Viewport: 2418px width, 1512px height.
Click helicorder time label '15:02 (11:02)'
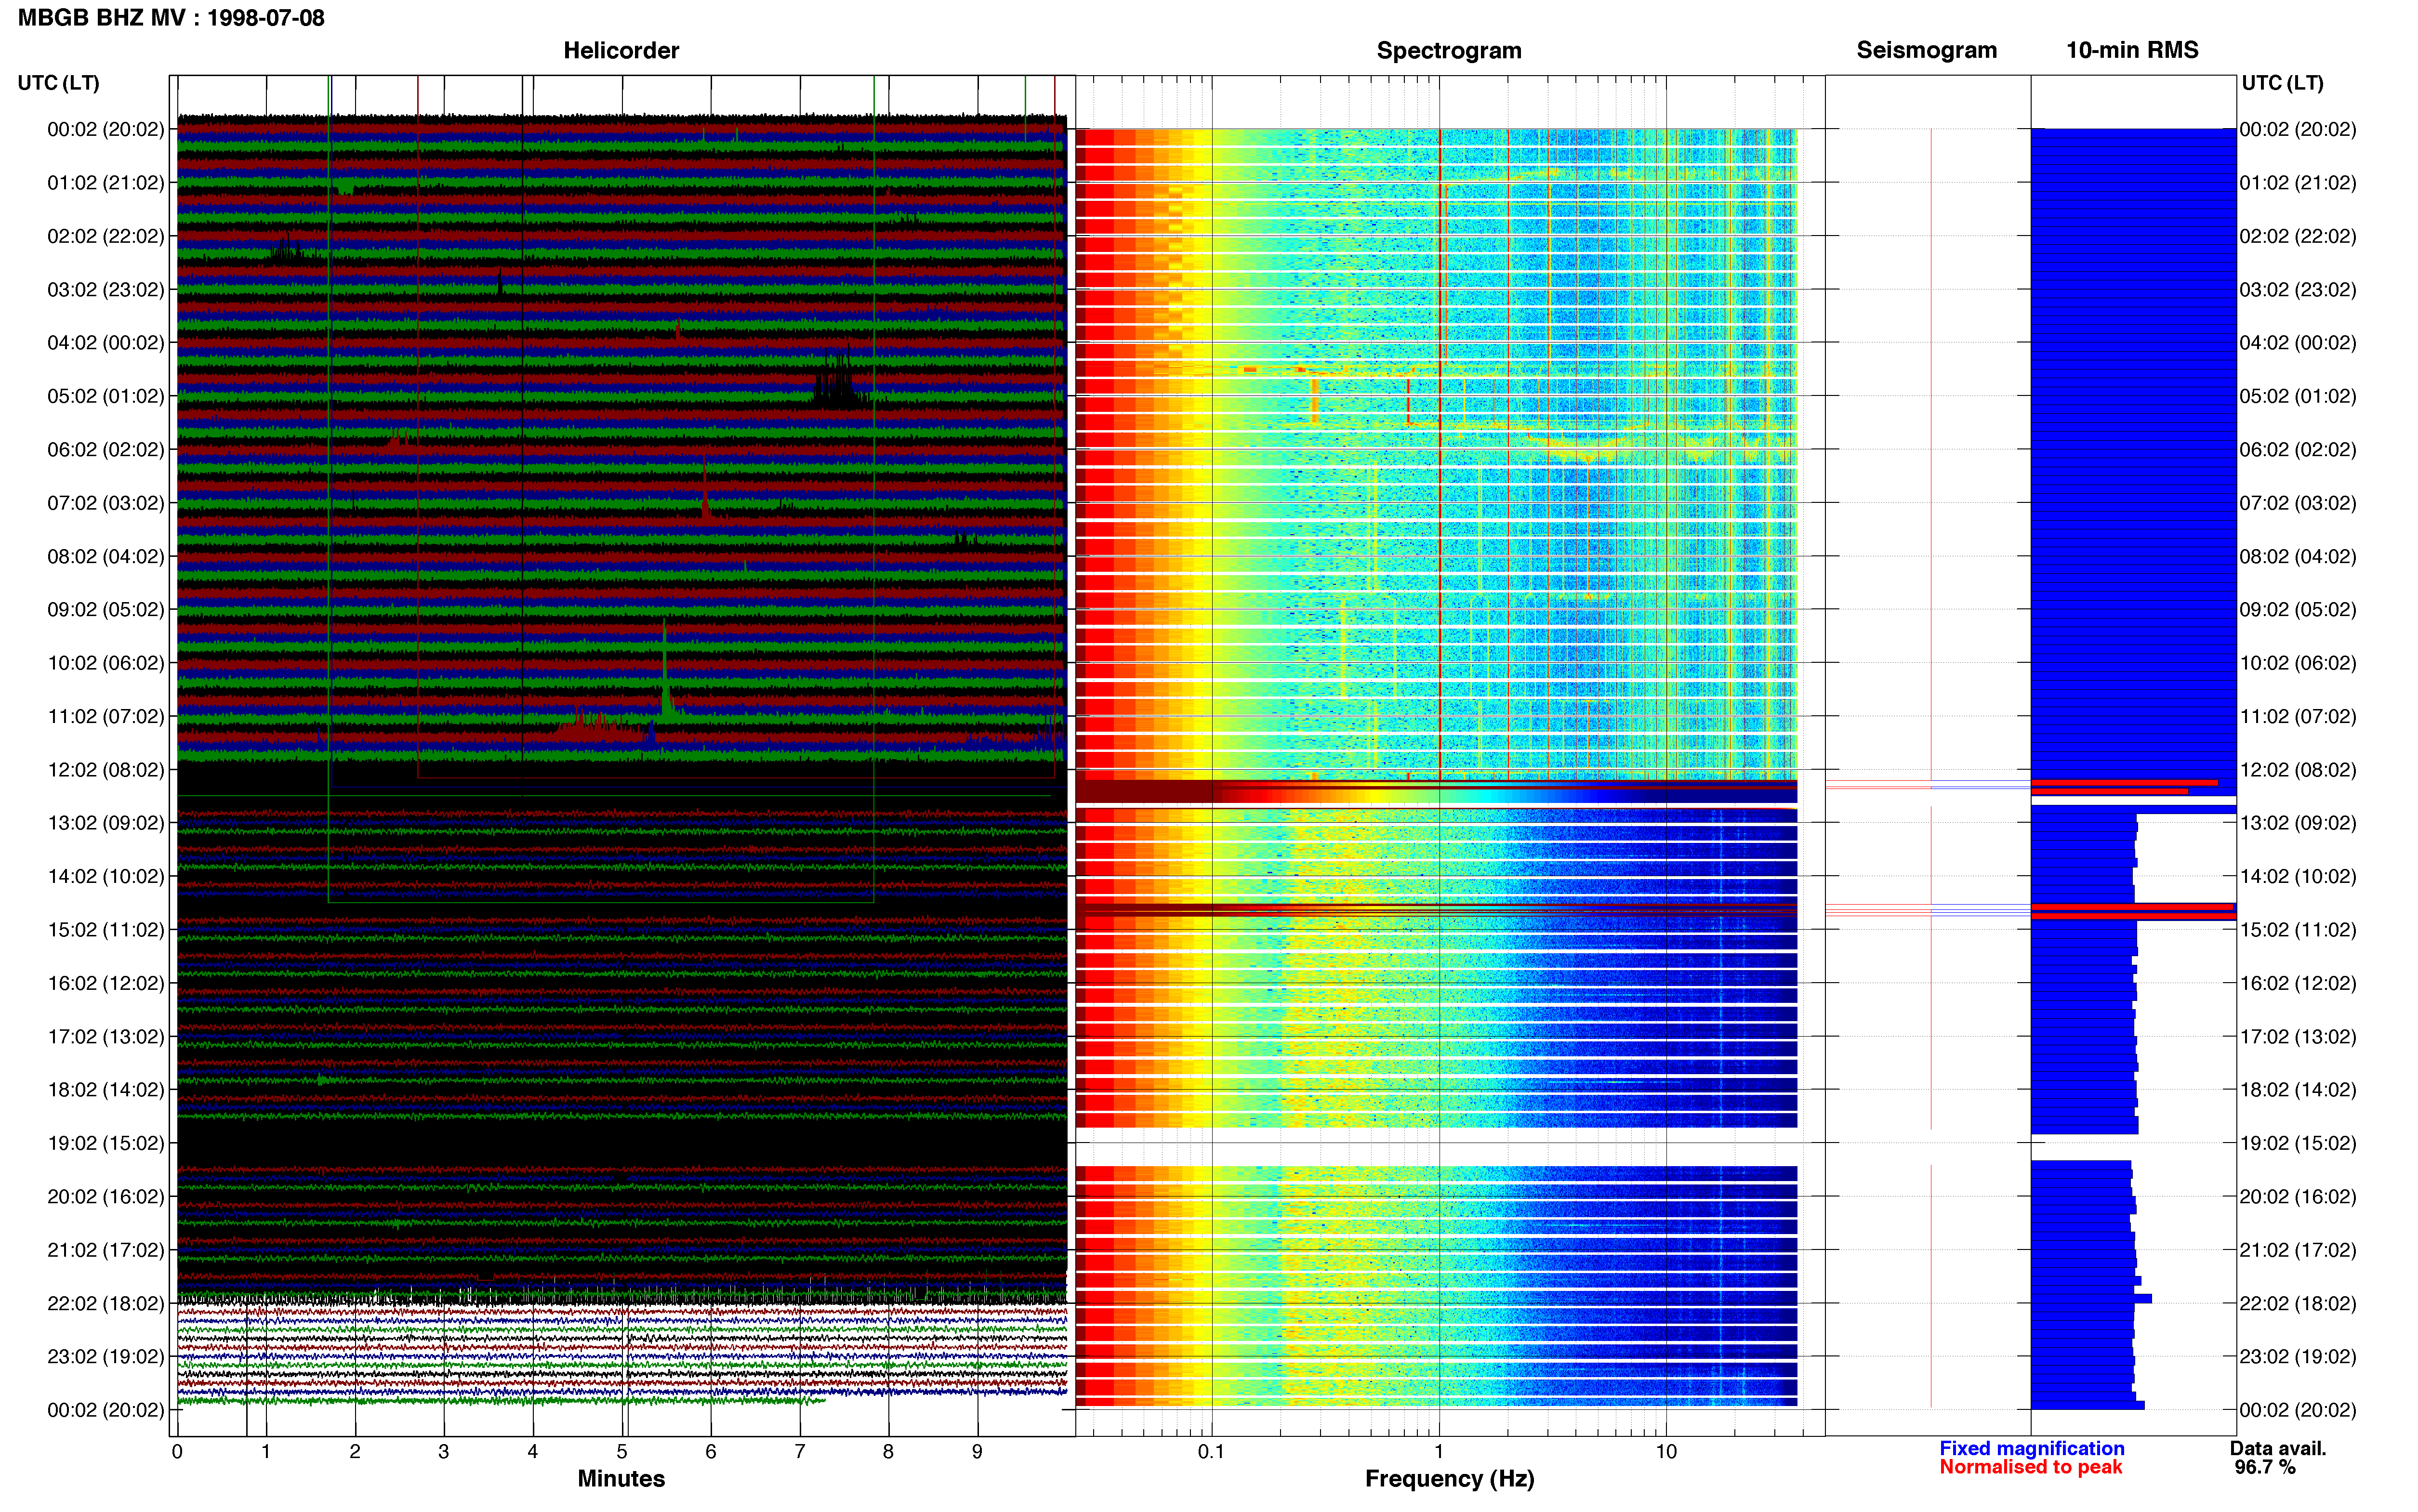106,930
